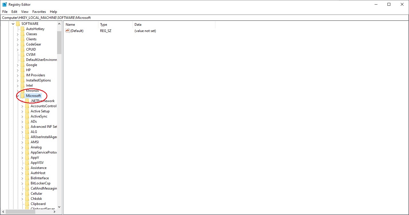Image resolution: width=409 pixels, height=215 pixels.
Task: Click the REG_SZ type cell
Action: click(x=106, y=31)
